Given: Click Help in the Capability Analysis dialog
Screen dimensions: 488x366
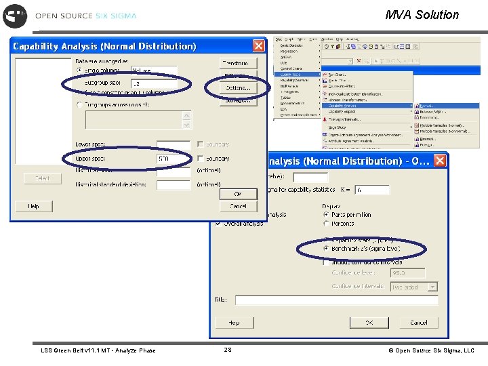Looking at the screenshot, I should coord(34,206).
